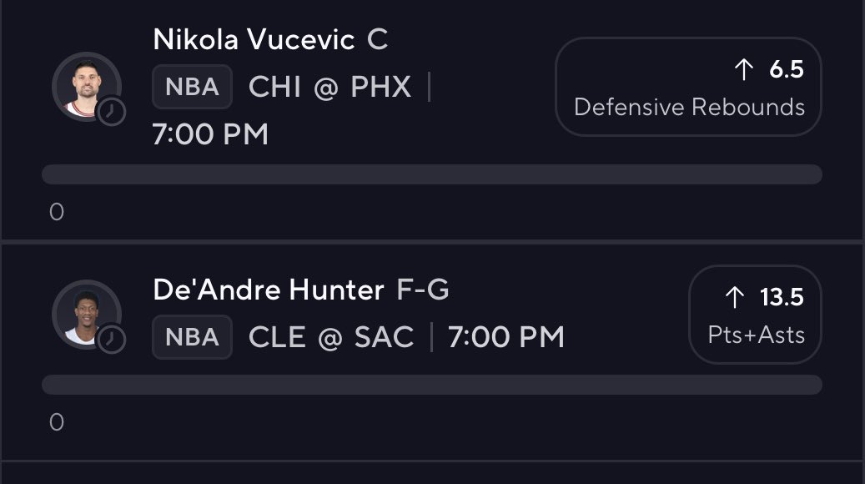Image resolution: width=865 pixels, height=484 pixels.
Task: Open the Nikola Vucevic player name
Action: click(x=254, y=40)
